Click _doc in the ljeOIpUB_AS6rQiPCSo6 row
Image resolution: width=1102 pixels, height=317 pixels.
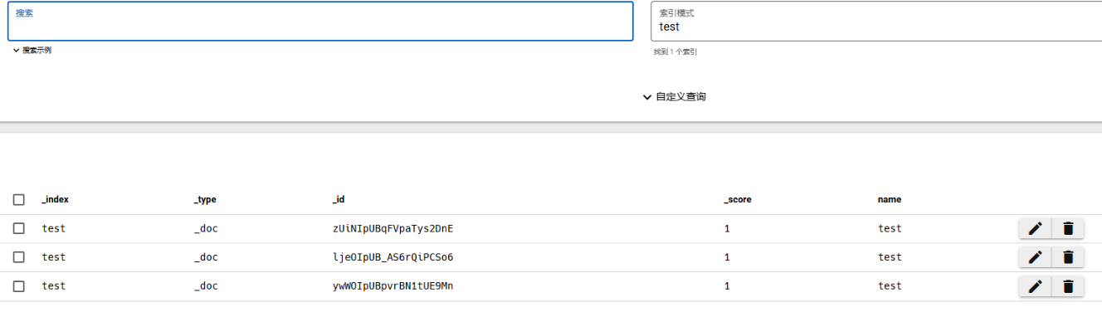click(206, 257)
